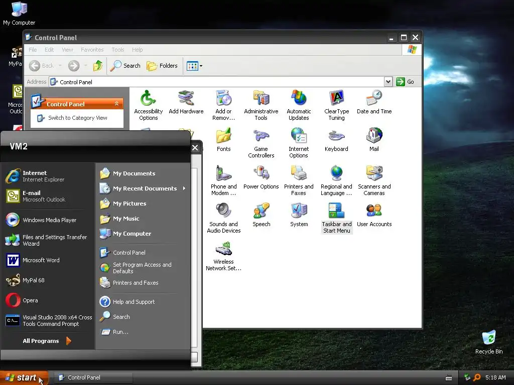Open Internet Options icon
This screenshot has height=385, width=514.
[x=299, y=143]
